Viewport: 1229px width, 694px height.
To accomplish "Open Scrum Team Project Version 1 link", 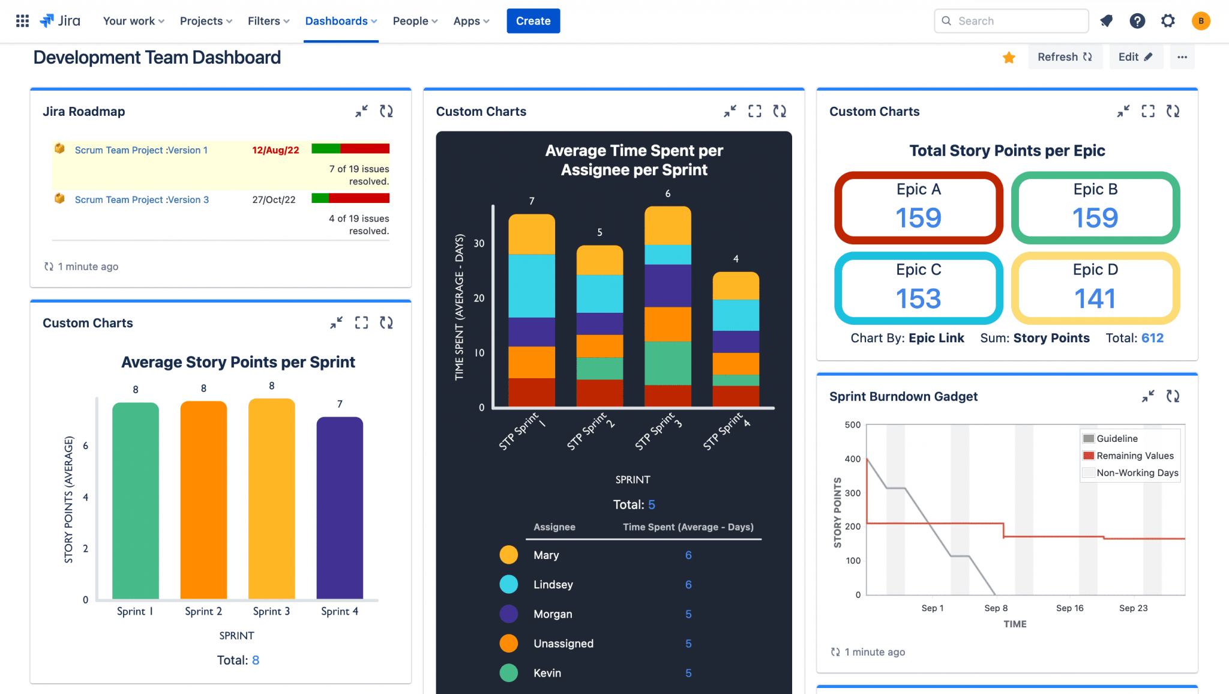I will (141, 150).
